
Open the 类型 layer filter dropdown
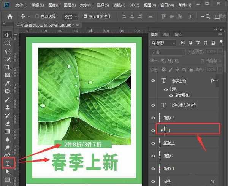coord(164,43)
